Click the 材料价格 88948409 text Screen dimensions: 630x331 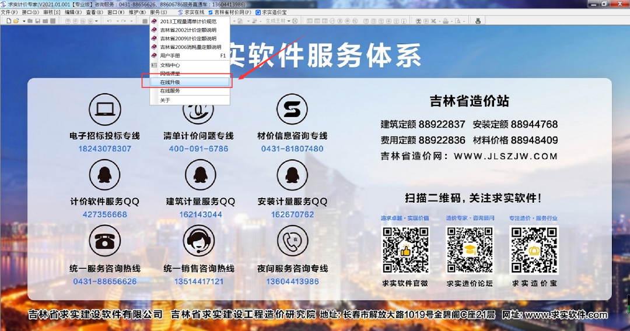515,140
